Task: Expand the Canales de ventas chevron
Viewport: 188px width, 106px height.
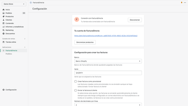Action: tap(25, 39)
